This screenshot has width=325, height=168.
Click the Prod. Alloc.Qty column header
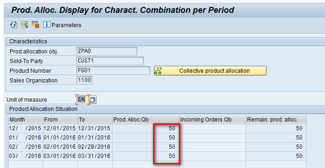tap(146, 120)
